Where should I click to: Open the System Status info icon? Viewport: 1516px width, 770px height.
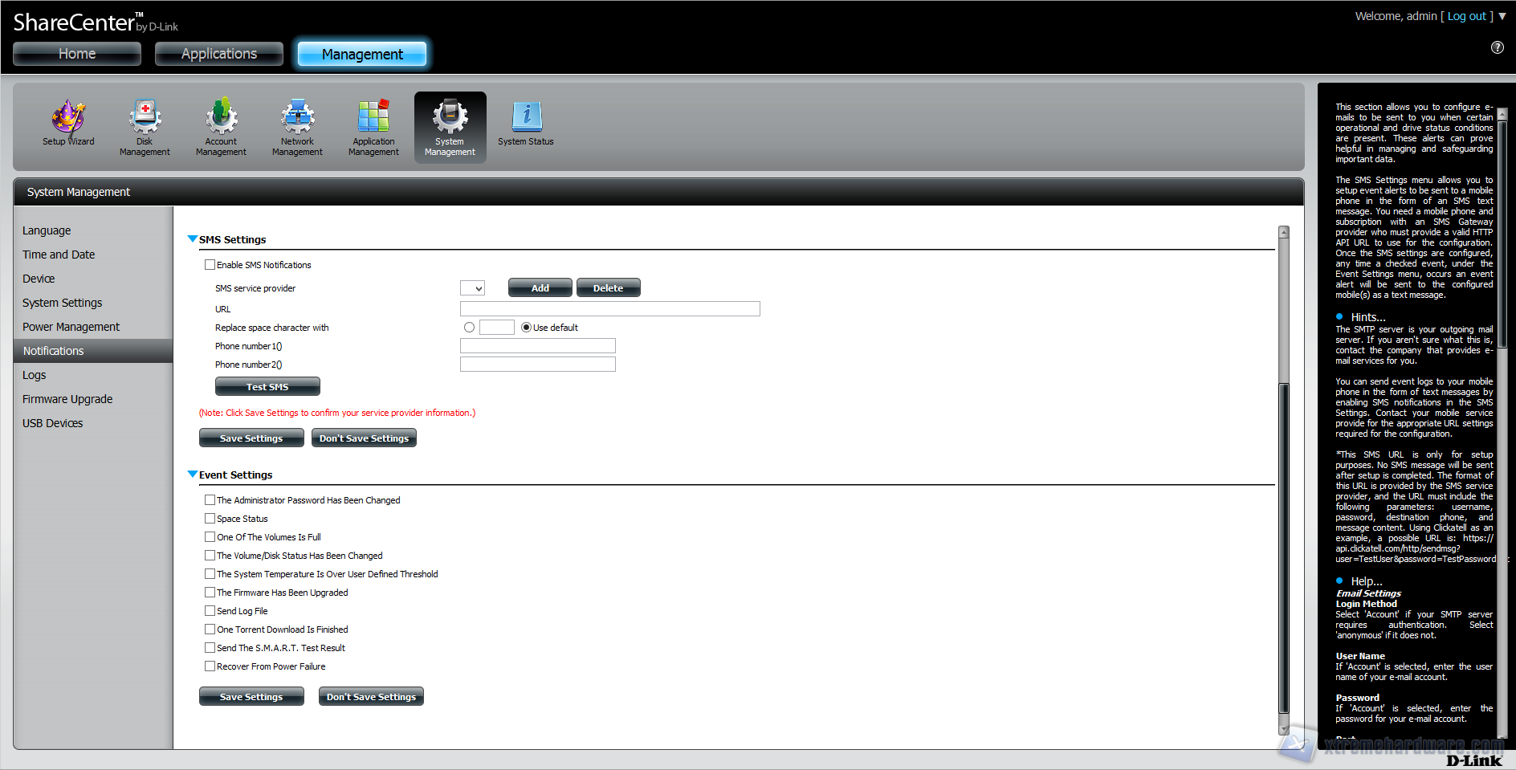point(526,117)
